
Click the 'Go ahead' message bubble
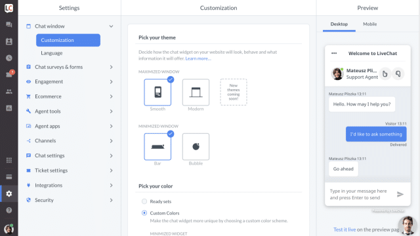click(x=343, y=169)
